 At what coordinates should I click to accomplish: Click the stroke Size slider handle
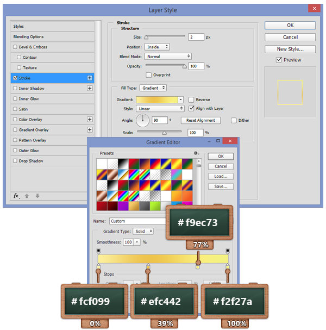tap(146, 37)
